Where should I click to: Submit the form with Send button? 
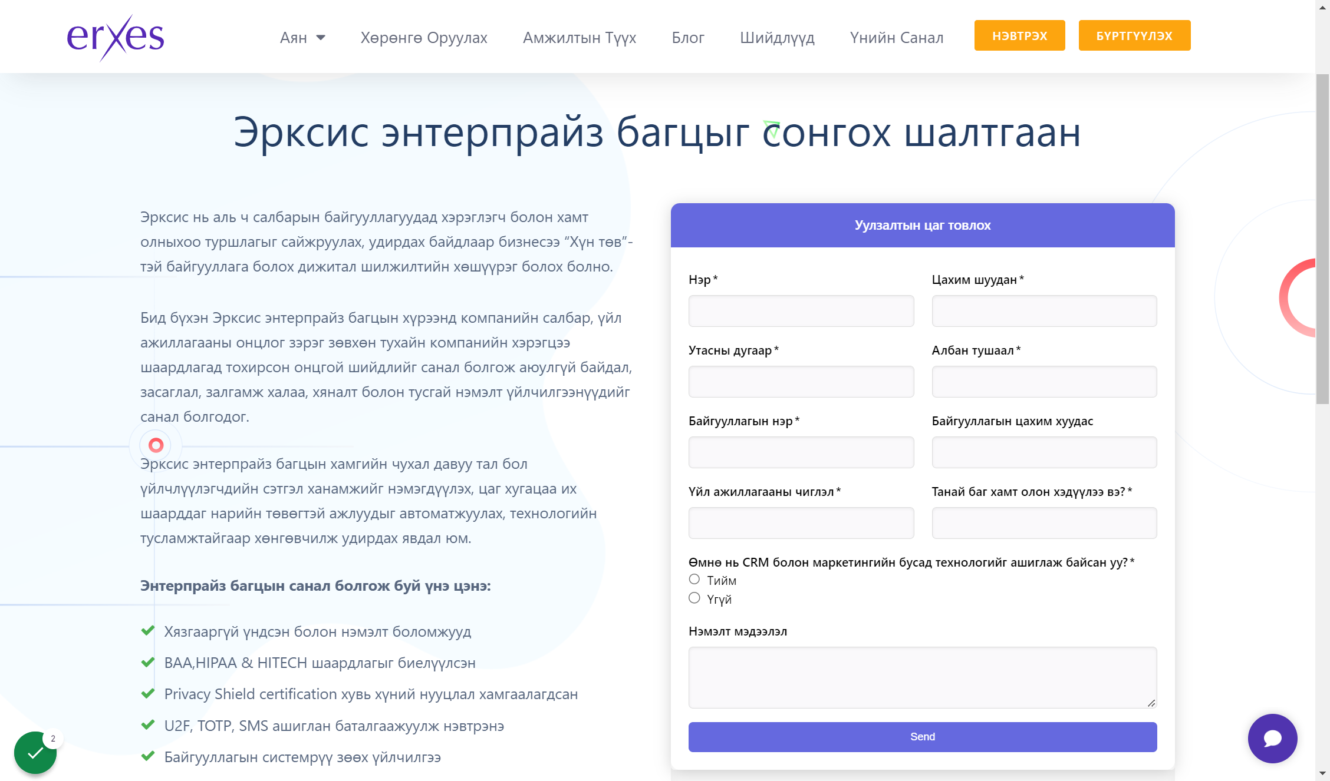point(923,737)
